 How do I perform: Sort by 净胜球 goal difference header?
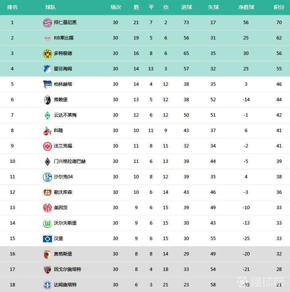tap(246, 7)
